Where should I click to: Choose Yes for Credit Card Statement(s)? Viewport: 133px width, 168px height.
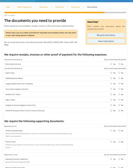[111, 131]
